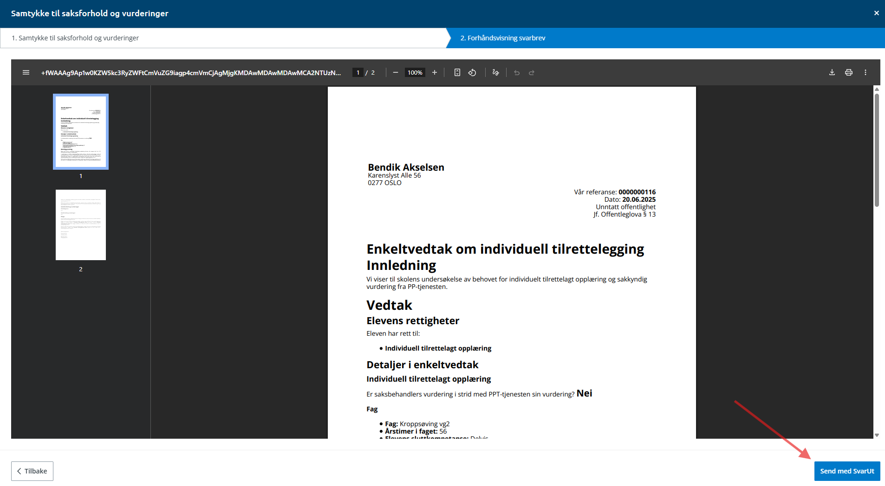885x486 pixels.
Task: Click the Innledning heading
Action: [401, 265]
